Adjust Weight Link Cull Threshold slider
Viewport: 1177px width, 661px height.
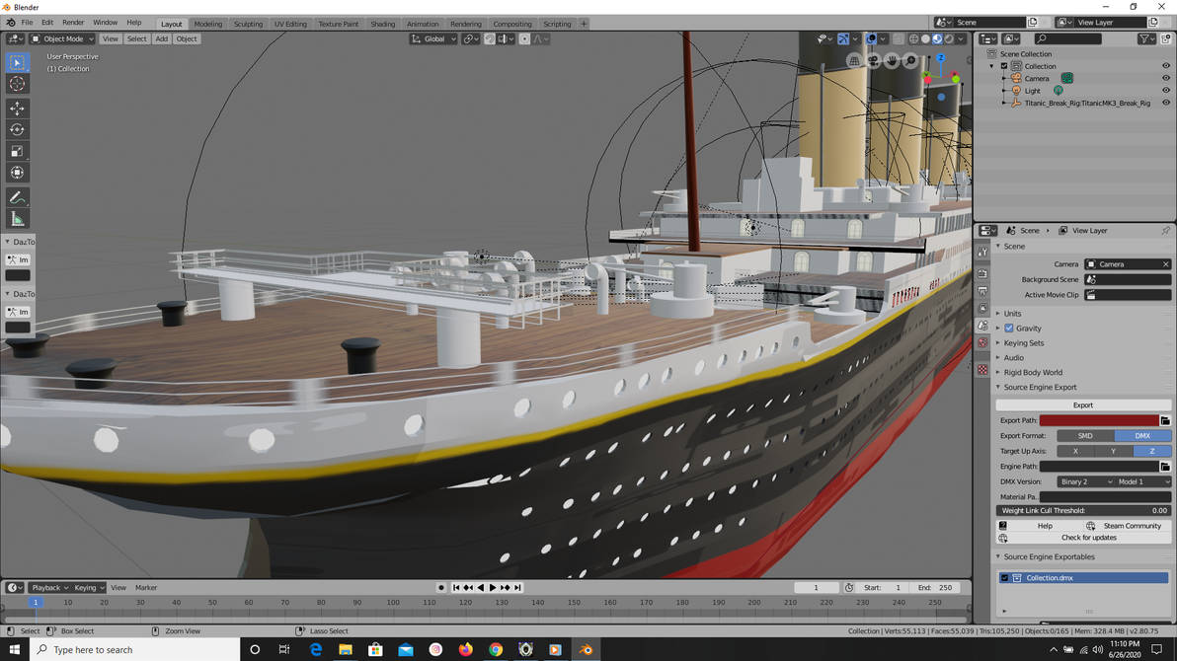click(1083, 511)
